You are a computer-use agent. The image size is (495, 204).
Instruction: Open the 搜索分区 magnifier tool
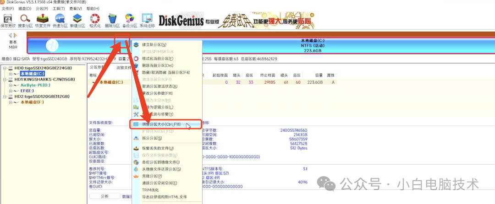(x=25, y=21)
